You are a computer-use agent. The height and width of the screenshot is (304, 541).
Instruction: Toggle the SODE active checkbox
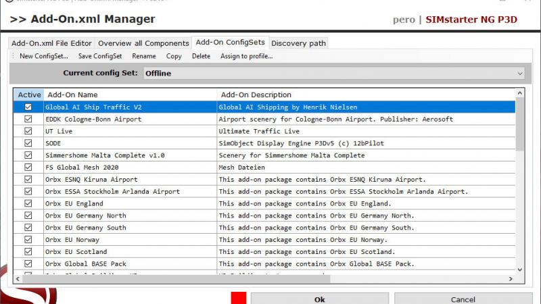tap(28, 143)
